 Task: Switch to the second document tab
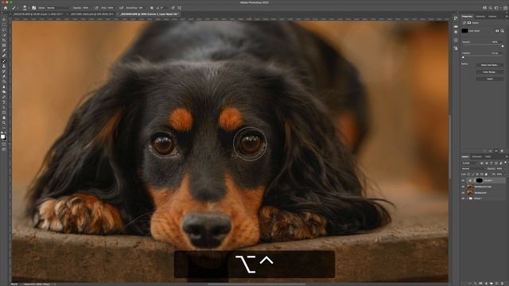point(92,14)
